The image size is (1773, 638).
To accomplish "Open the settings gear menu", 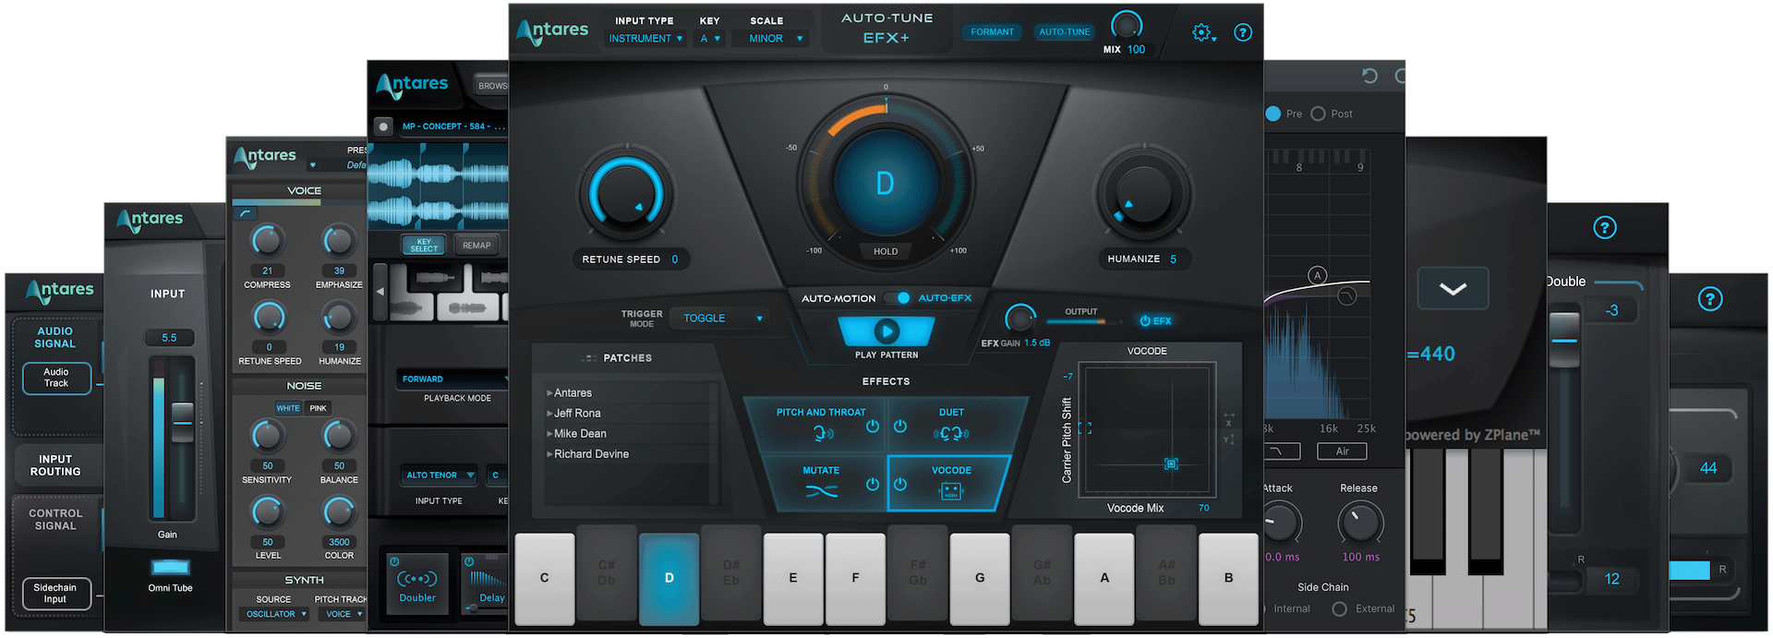I will coord(1202,33).
